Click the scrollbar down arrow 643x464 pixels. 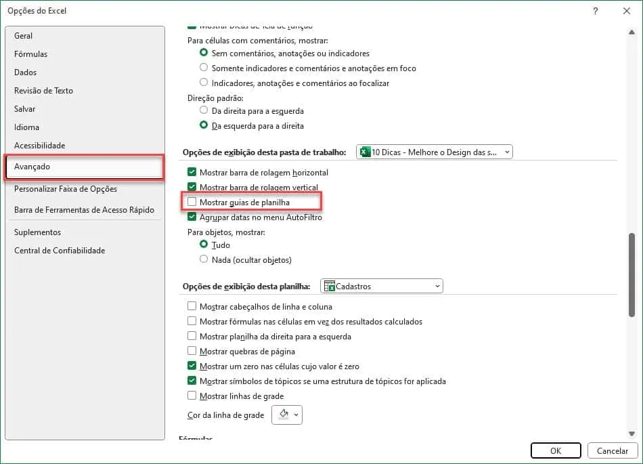[631, 434]
